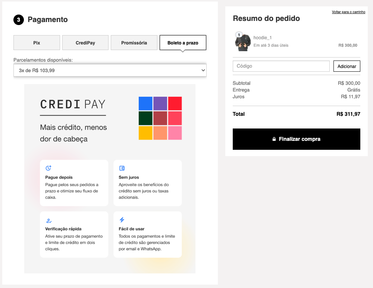Image resolution: width=373 pixels, height=288 pixels.
Task: Click Finalizar compra button
Action: coord(297,139)
